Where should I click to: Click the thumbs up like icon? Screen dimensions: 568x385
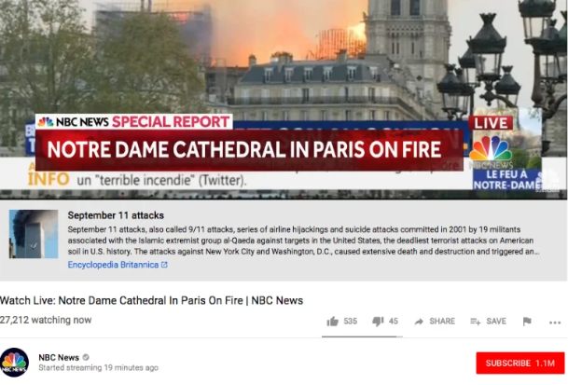tap(332, 322)
